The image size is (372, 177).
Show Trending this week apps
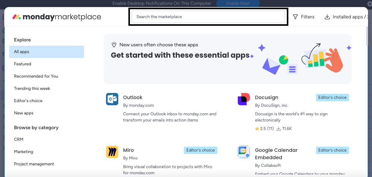click(32, 89)
